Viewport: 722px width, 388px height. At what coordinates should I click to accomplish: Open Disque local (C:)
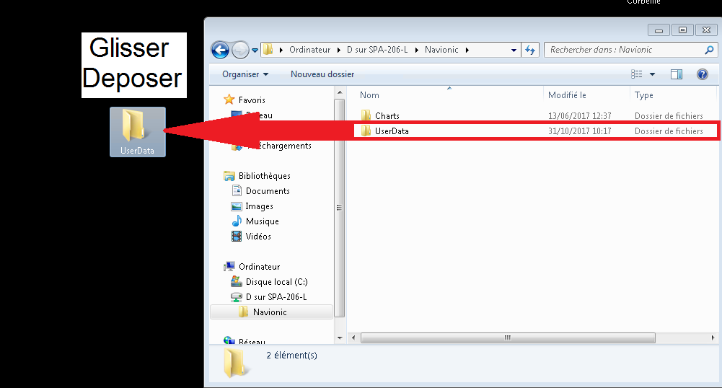pos(276,282)
